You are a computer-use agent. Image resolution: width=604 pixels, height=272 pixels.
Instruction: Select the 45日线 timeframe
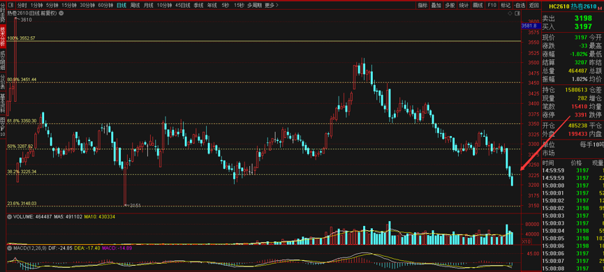click(183, 5)
